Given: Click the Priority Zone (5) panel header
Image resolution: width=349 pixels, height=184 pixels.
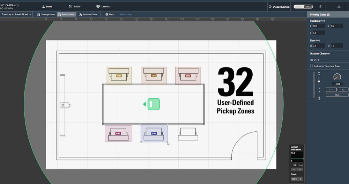Looking at the screenshot, I should pyautogui.click(x=328, y=14).
